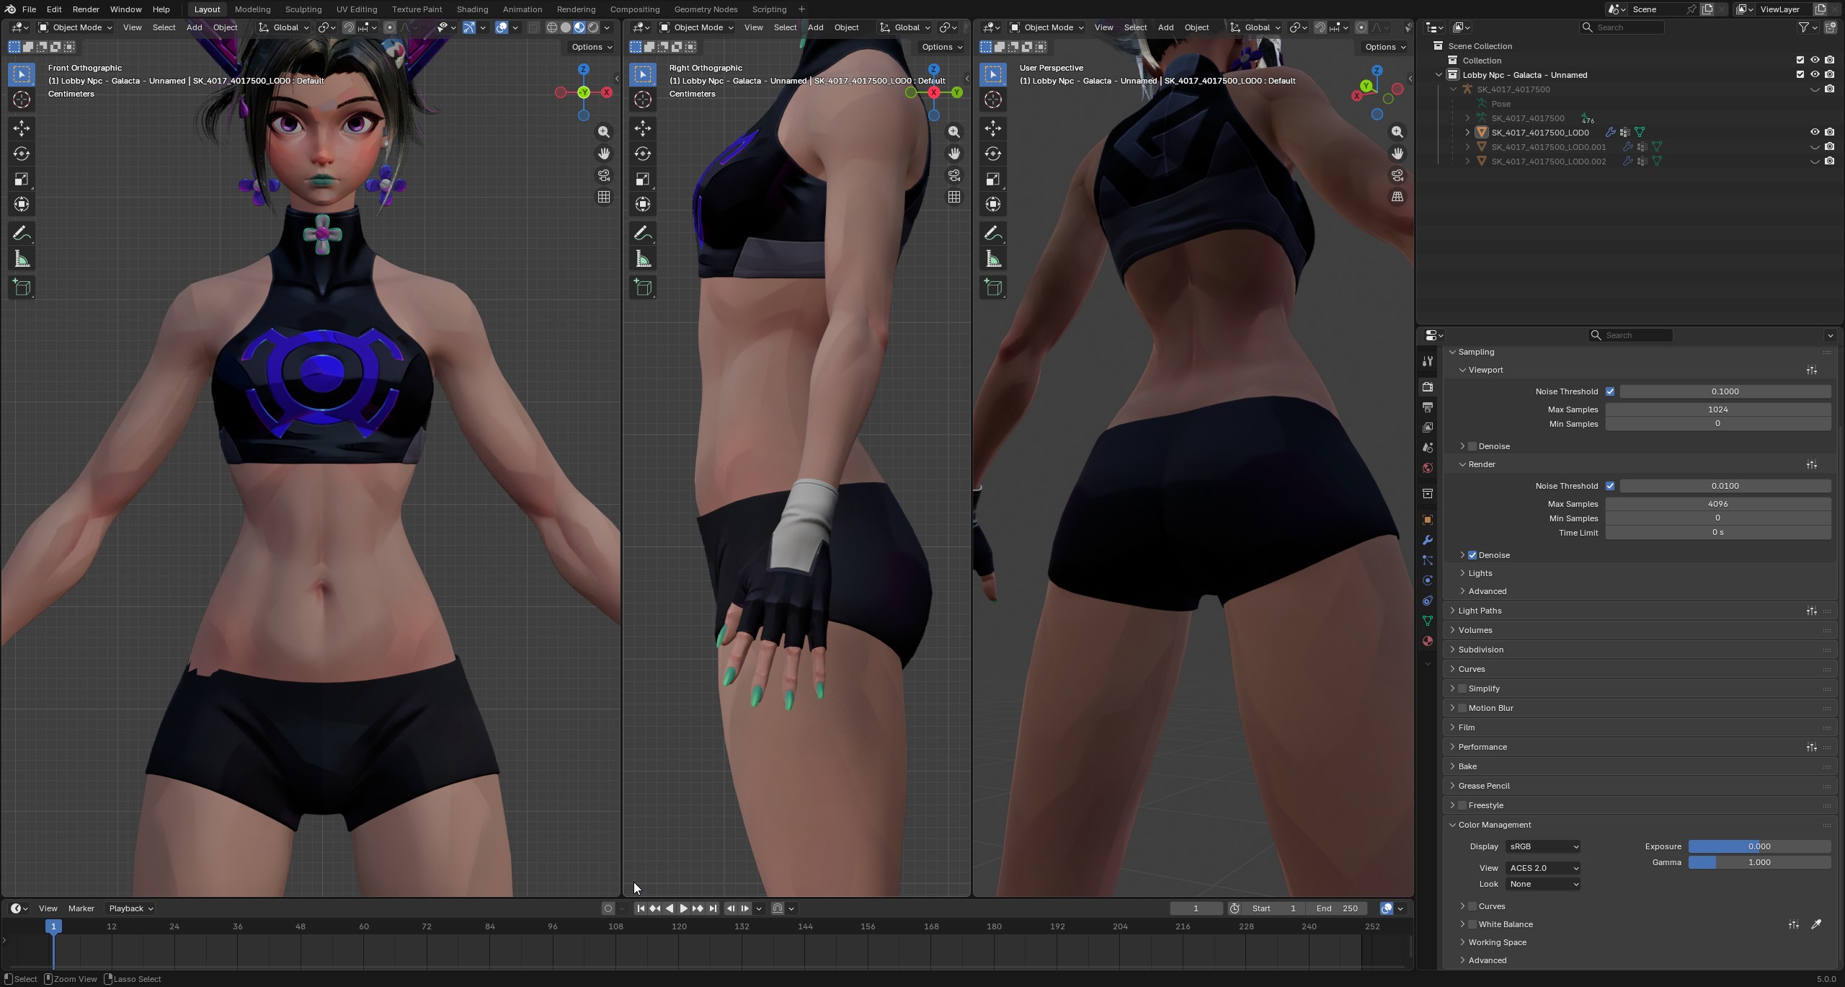Click the Marker menu in timeline

81,908
